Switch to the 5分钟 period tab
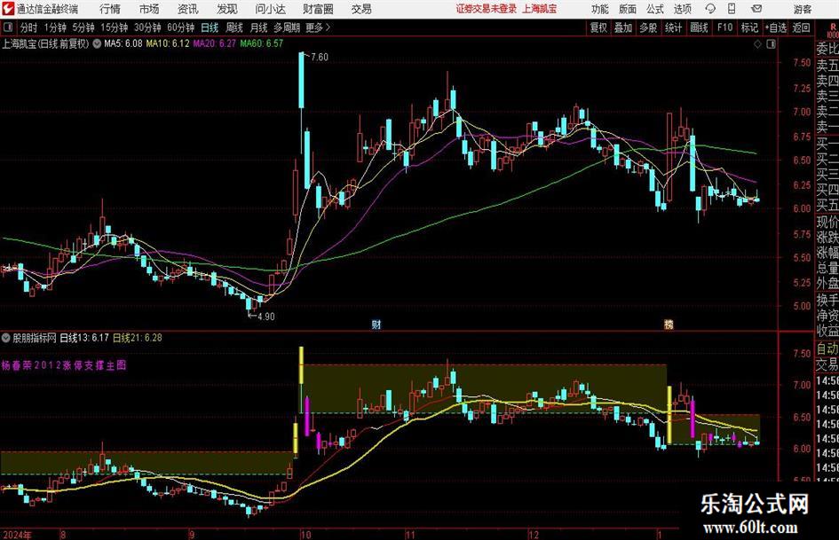The image size is (839, 540). (83, 27)
